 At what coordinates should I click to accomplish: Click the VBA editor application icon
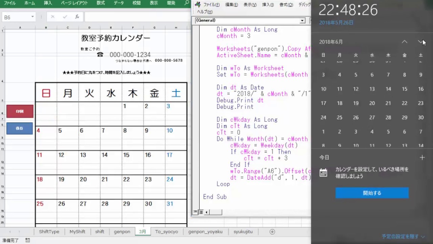click(198, 5)
